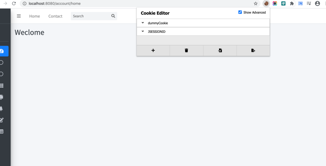Uncheck the Show Advanced checkbox
Screen dimensions: 326x166
(x=240, y=12)
